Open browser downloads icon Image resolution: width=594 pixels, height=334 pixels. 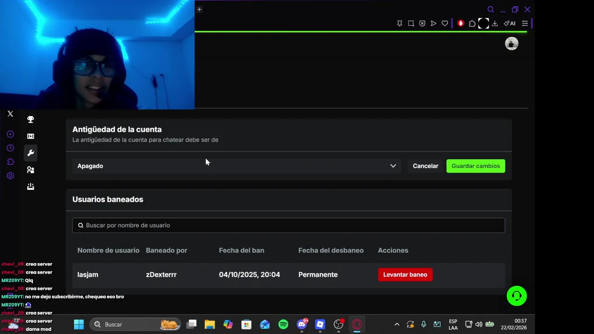point(495,23)
